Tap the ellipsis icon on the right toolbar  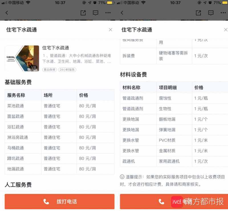tap(223, 13)
